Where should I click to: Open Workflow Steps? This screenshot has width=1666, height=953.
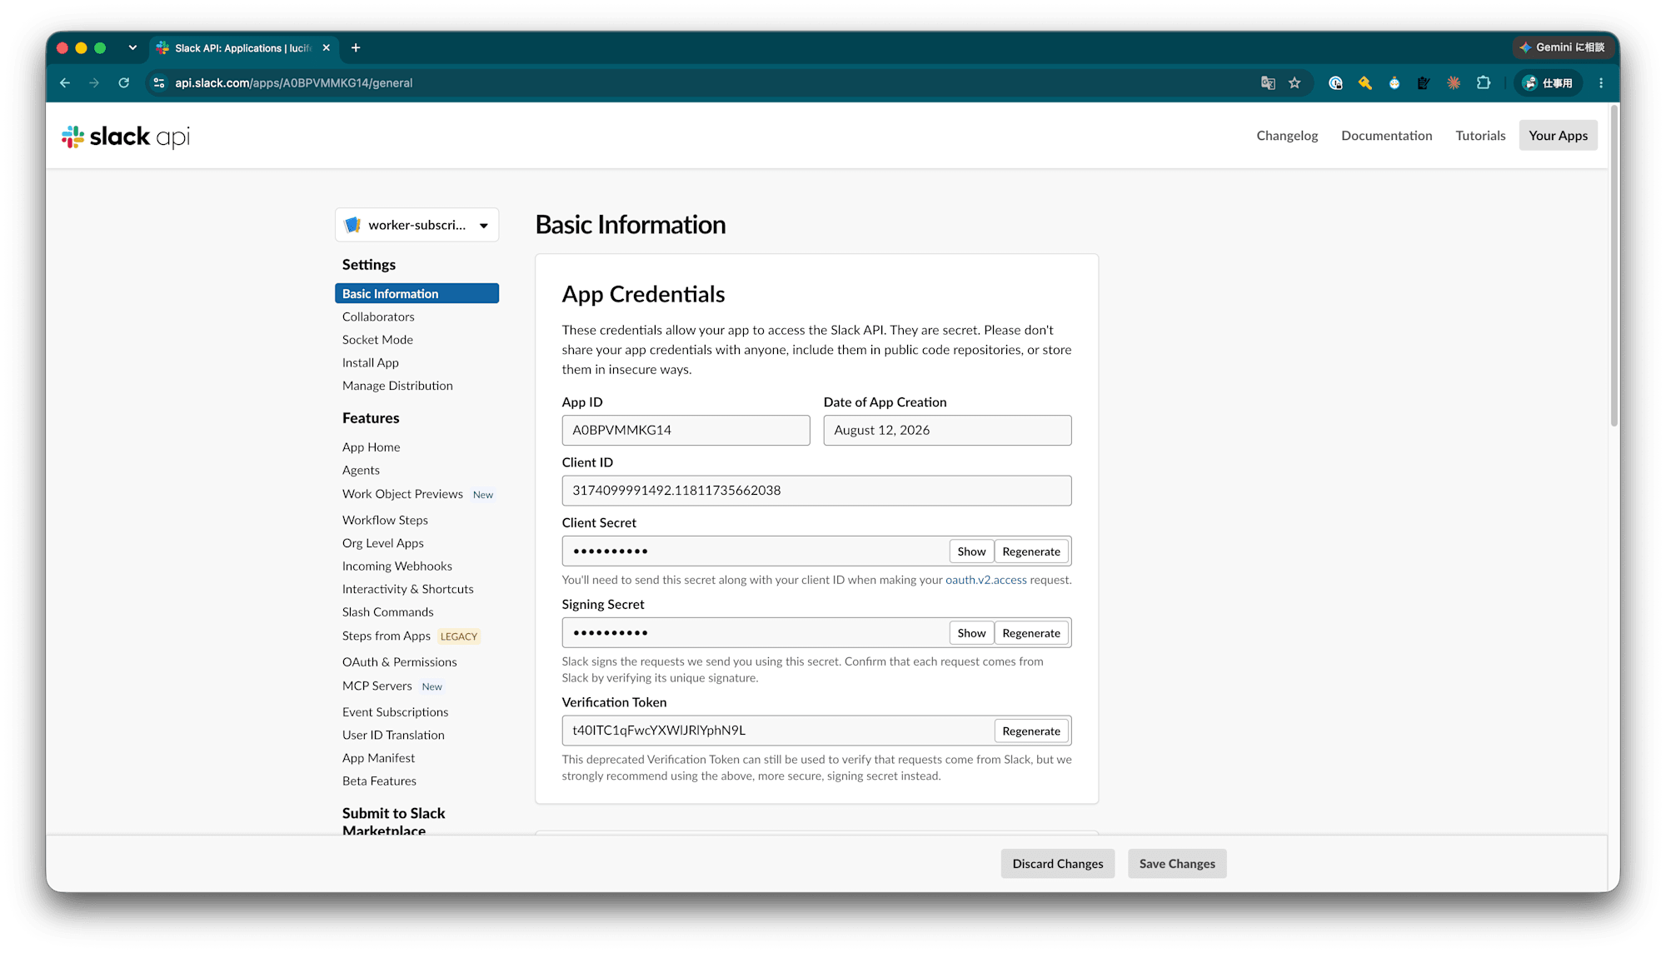point(385,520)
